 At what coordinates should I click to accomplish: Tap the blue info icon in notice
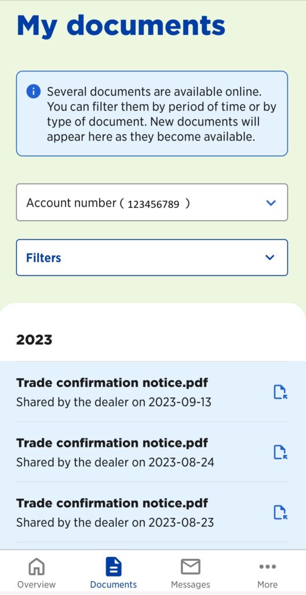pos(34,91)
